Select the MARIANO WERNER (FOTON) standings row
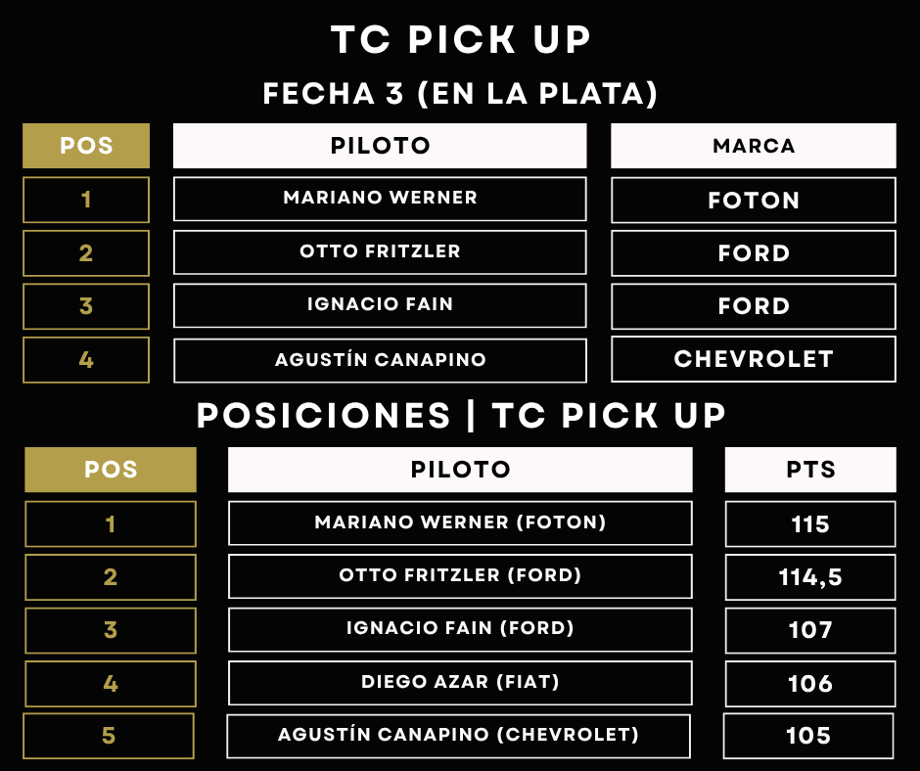This screenshot has width=920, height=771. click(460, 522)
